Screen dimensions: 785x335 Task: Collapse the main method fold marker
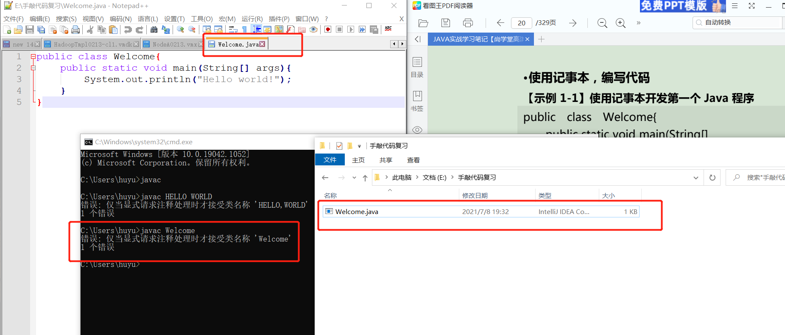(33, 68)
